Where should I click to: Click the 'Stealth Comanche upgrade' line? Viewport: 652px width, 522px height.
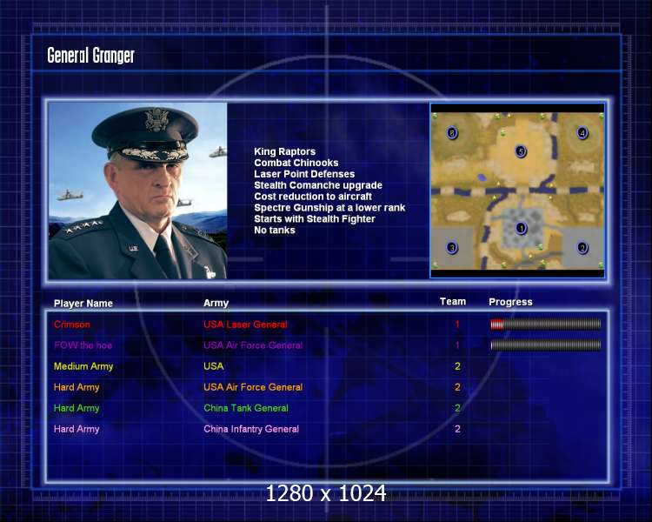tap(318, 185)
